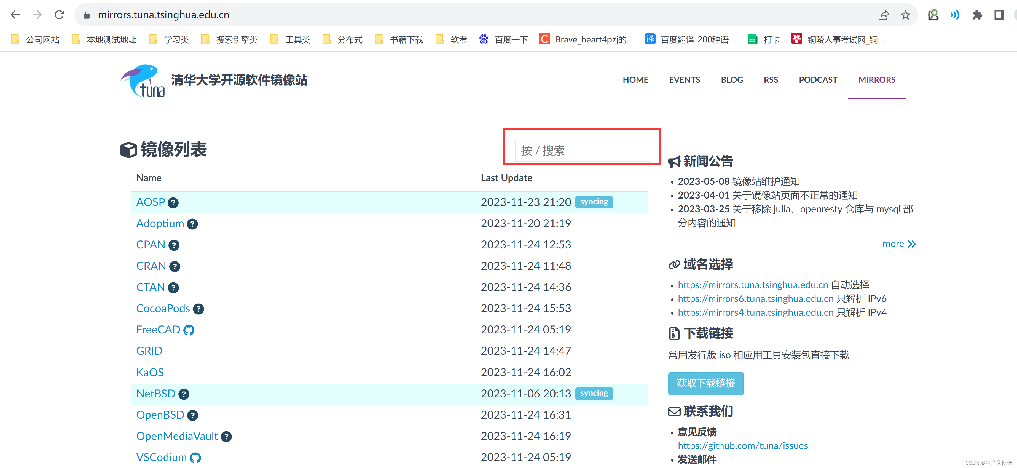This screenshot has width=1017, height=468.
Task: Click the TUNA fish logo
Action: click(x=143, y=81)
